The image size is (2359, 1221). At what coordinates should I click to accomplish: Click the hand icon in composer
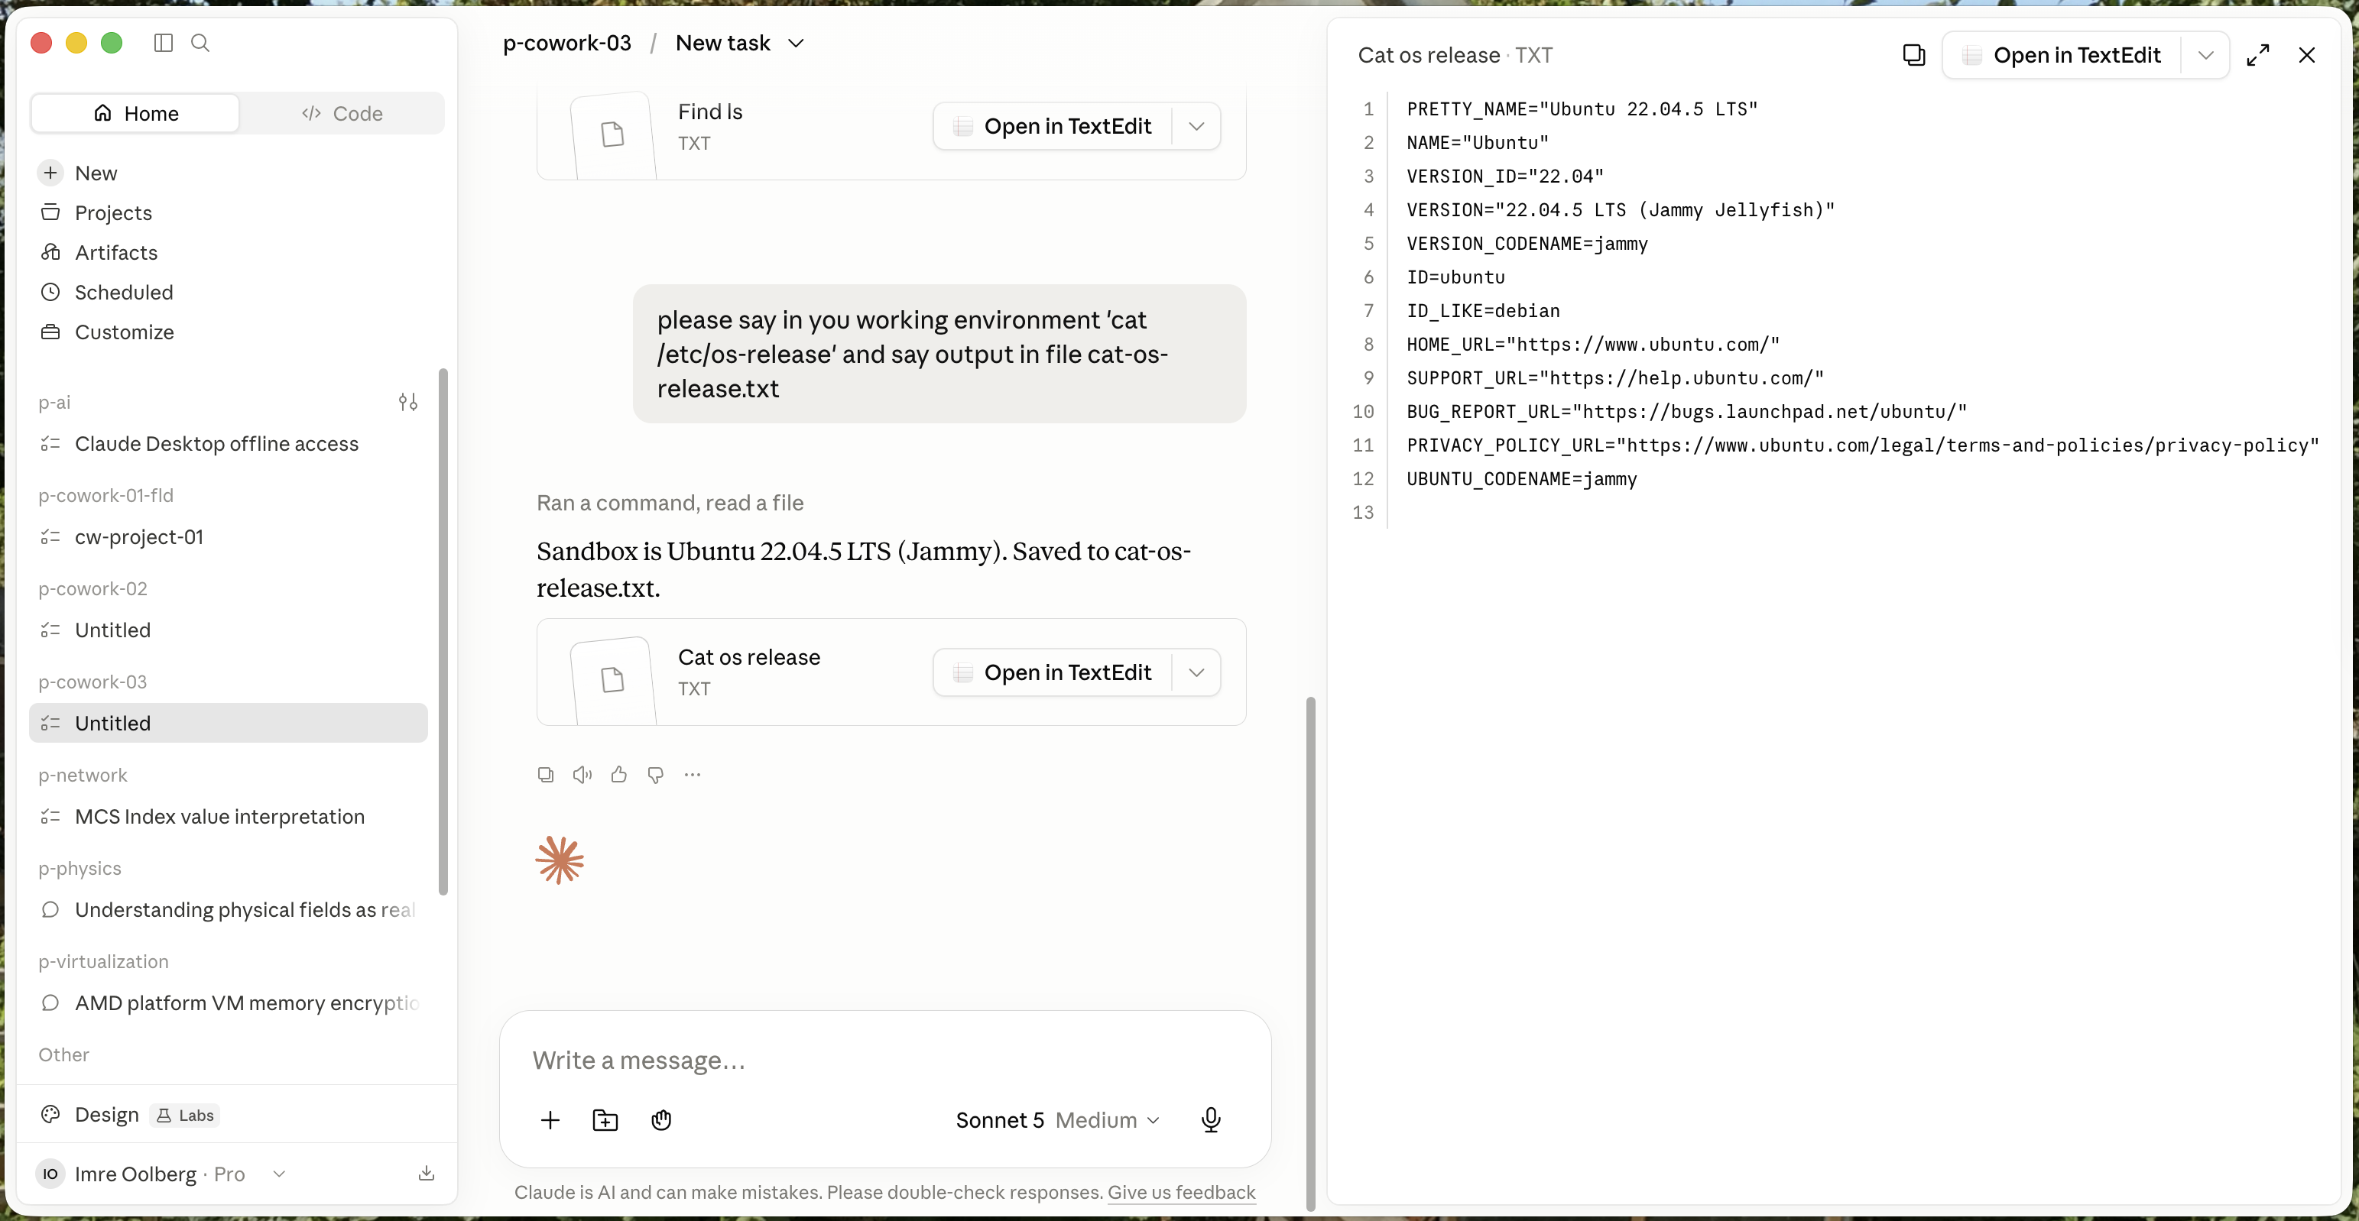coord(661,1120)
